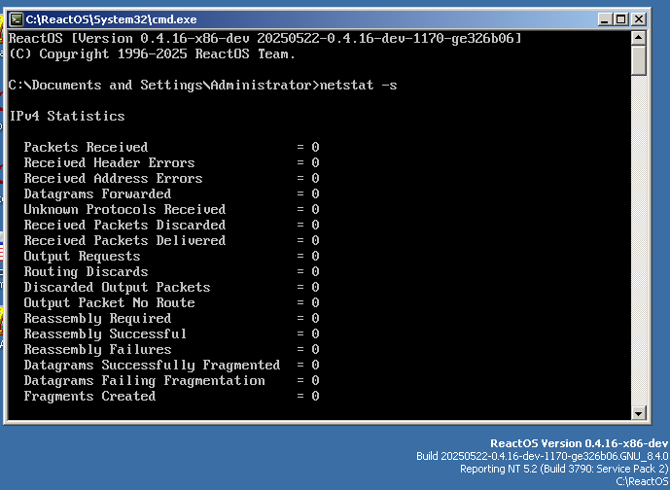The height and width of the screenshot is (490, 670).
Task: Click the Reassembly Successful row
Action: pyautogui.click(x=171, y=333)
